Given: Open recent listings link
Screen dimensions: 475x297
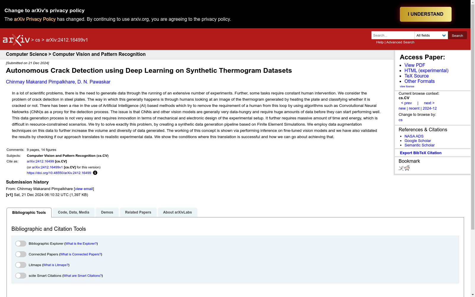Looking at the screenshot, I should pyautogui.click(x=414, y=108).
